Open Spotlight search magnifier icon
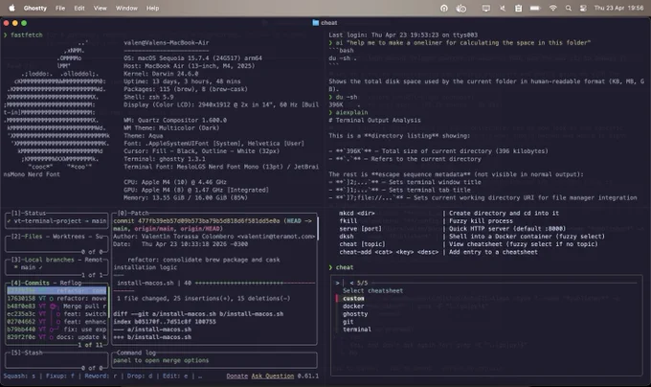The image size is (651, 387). (x=569, y=8)
